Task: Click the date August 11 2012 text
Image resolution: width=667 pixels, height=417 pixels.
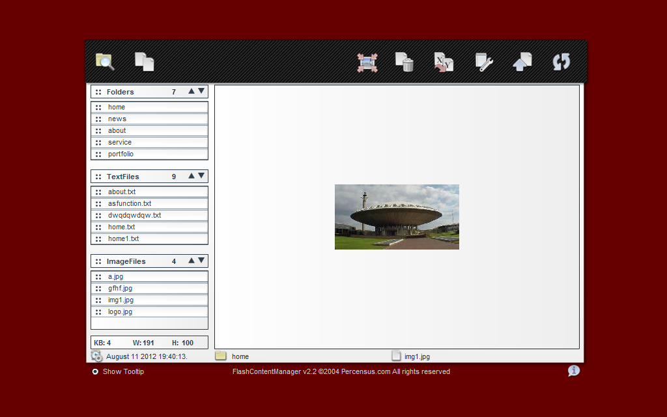Action: [x=147, y=356]
